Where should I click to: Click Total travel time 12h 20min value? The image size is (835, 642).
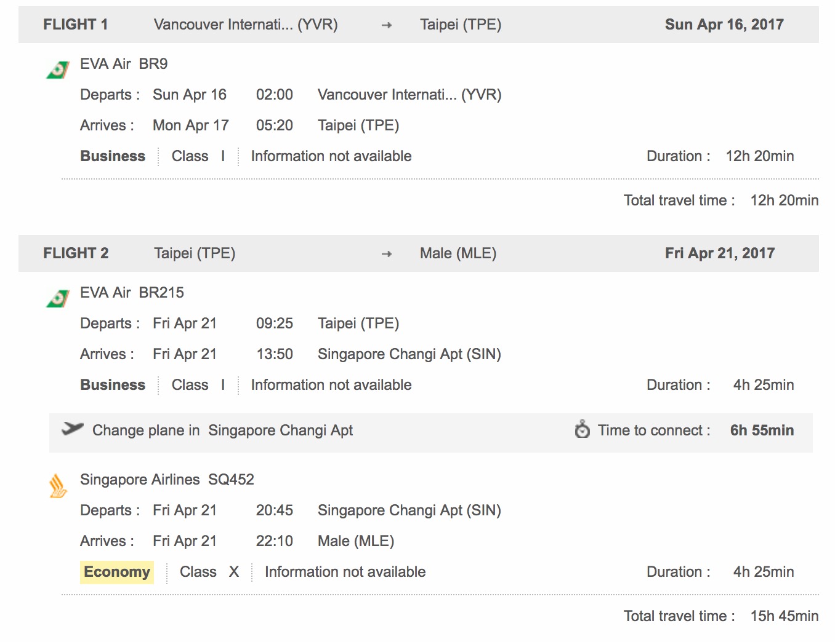[x=785, y=200]
